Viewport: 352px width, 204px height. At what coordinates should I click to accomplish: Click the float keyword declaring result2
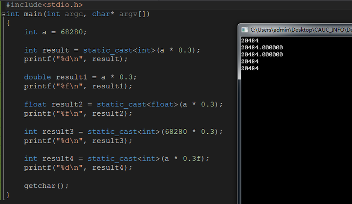coord(35,104)
